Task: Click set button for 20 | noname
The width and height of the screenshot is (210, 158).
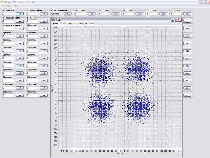Action: point(44,73)
